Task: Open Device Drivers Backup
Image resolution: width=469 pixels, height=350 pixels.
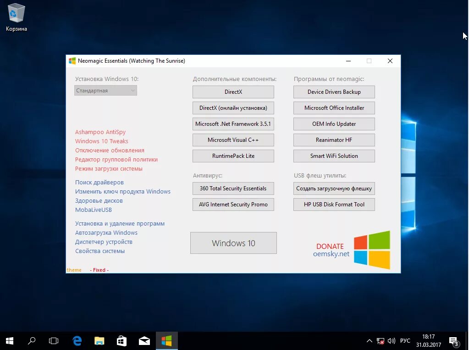Action: (334, 92)
